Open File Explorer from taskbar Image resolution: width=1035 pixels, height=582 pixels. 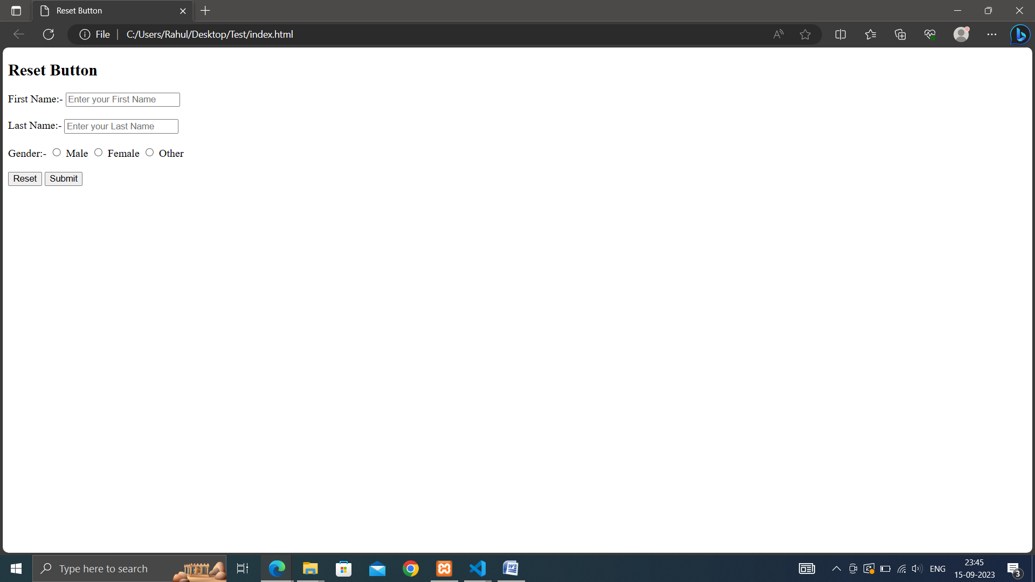click(310, 569)
